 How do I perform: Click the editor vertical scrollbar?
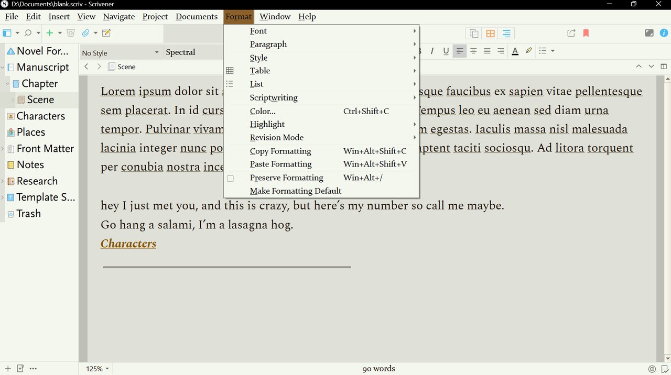click(667, 218)
